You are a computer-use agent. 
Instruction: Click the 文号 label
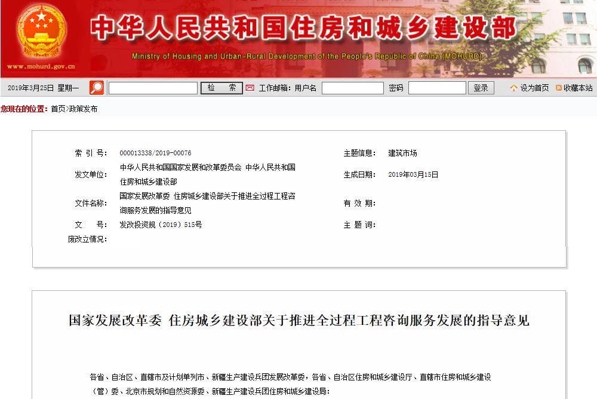point(91,225)
